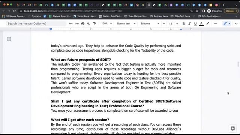Viewport: 240px width, 135px height.
Task: Open the Team Member Sta... bookmark folder
Action: (x=136, y=16)
